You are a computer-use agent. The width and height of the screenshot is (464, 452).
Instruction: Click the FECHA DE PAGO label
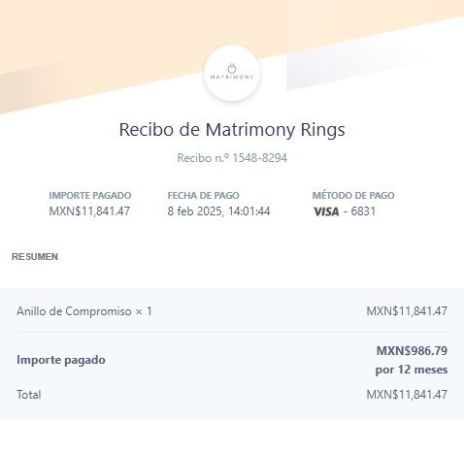(x=203, y=196)
